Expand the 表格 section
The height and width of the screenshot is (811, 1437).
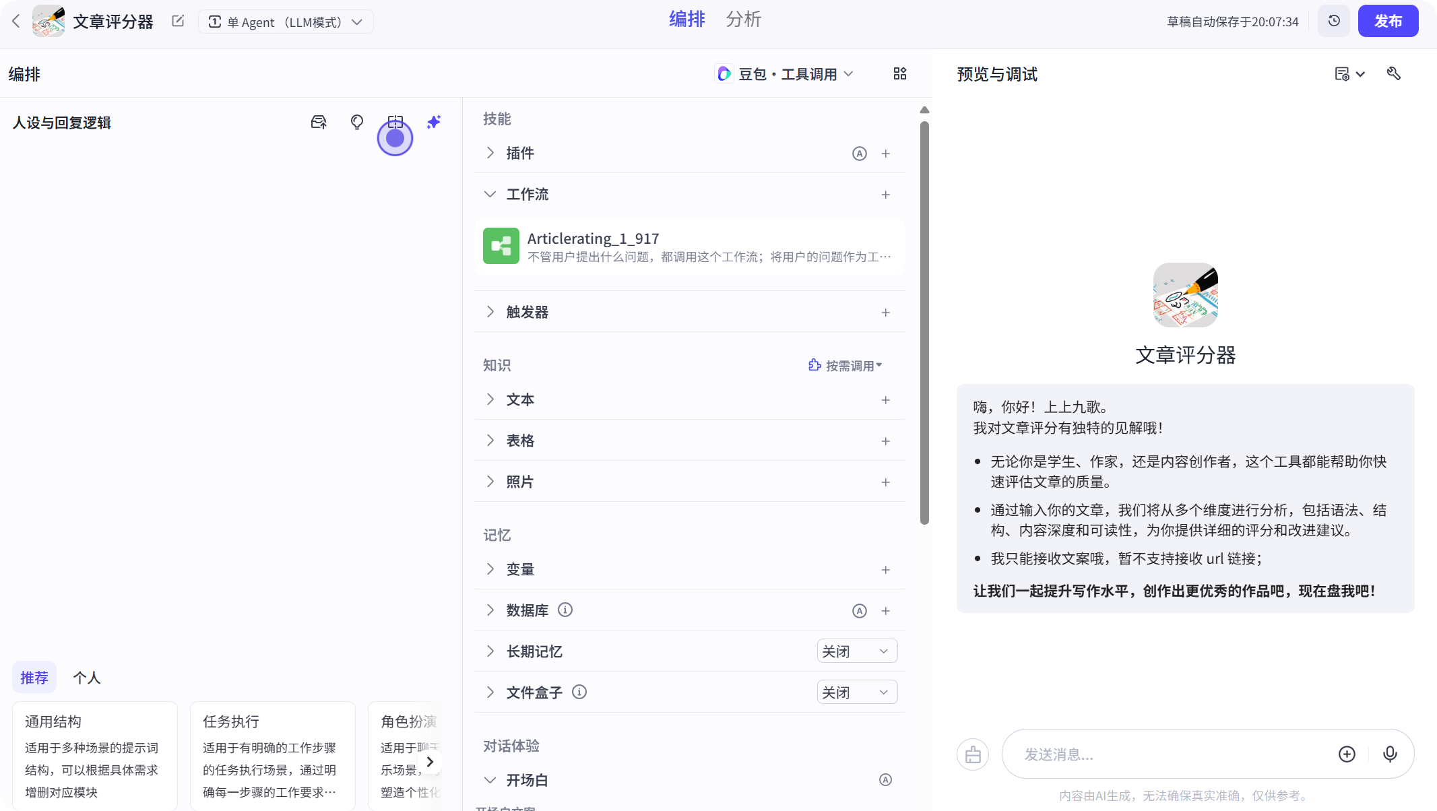[x=490, y=441]
